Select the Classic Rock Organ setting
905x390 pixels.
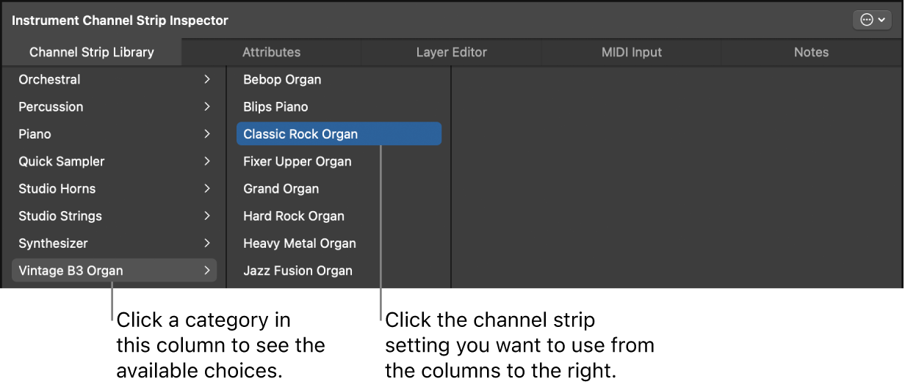tap(339, 134)
